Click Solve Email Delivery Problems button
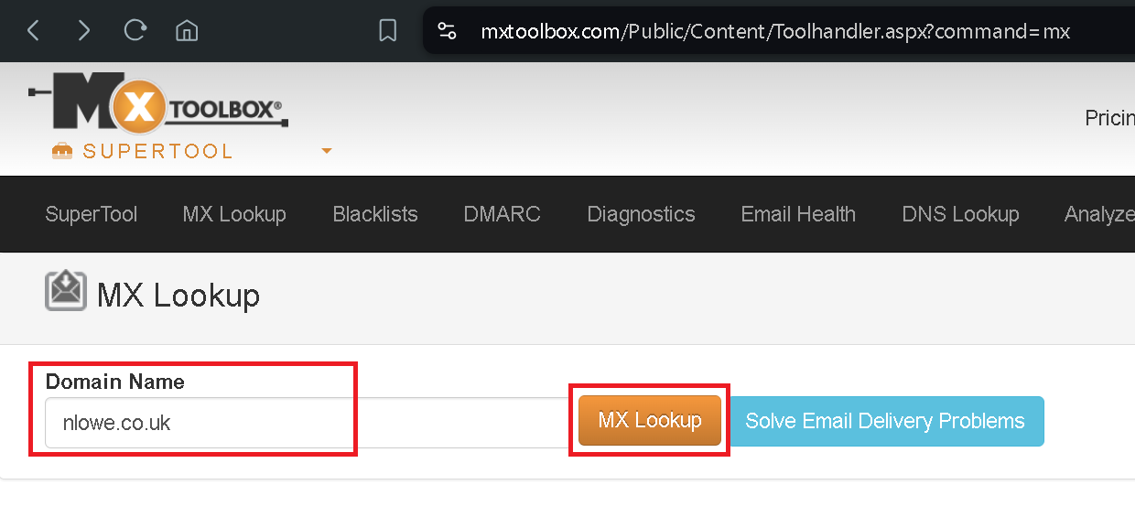 (x=886, y=421)
